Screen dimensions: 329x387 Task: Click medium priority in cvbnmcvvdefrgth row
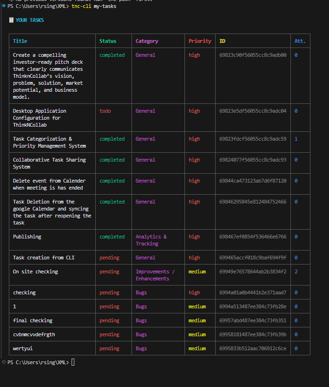[x=197, y=334]
